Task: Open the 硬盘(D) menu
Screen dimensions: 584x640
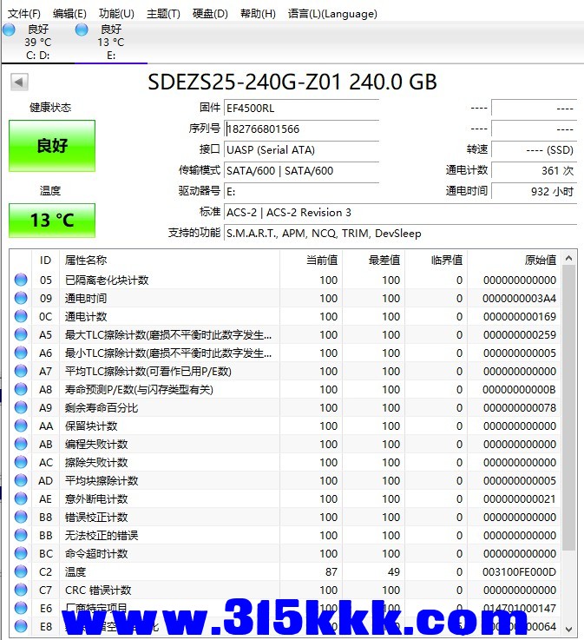Action: [x=210, y=14]
